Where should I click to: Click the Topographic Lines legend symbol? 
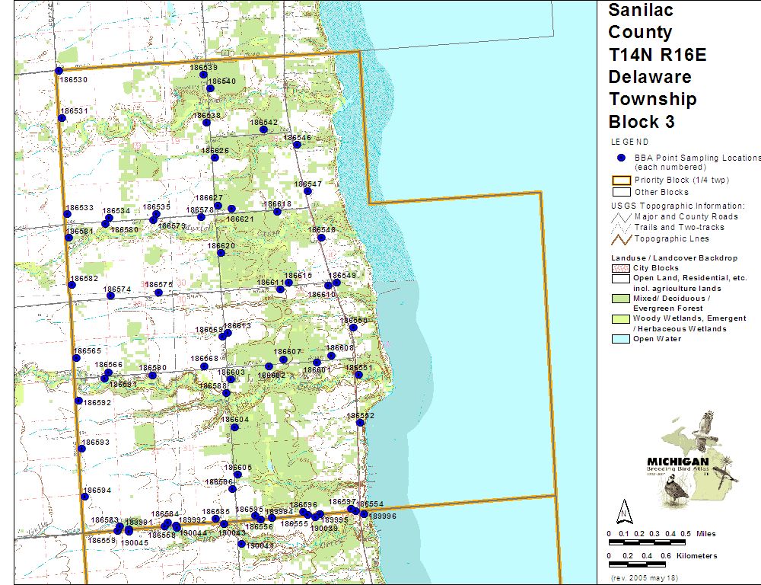pyautogui.click(x=622, y=239)
